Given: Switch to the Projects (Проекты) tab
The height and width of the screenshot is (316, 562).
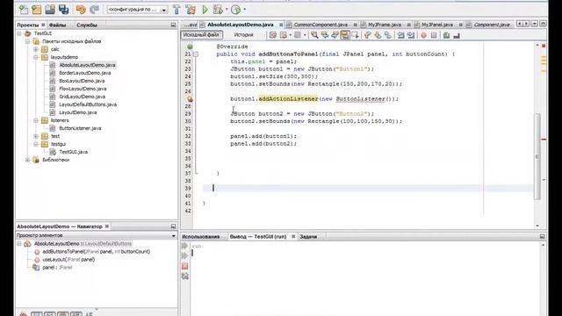Looking at the screenshot, I should coord(27,25).
